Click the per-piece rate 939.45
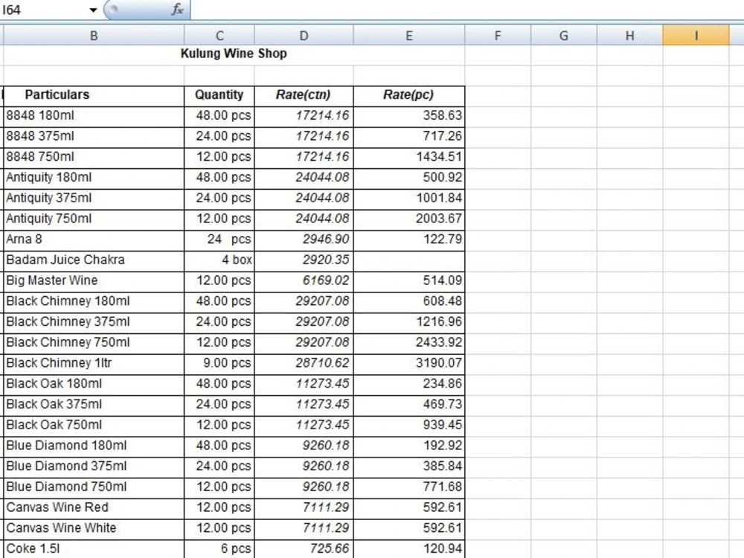This screenshot has width=744, height=558. (409, 426)
